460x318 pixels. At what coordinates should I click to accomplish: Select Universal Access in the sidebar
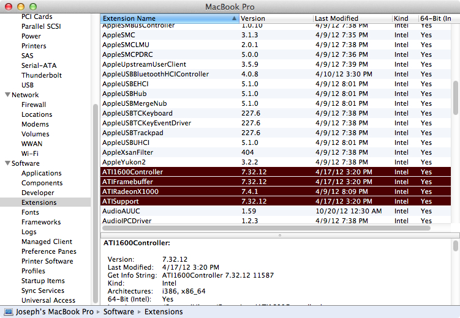coord(48,300)
